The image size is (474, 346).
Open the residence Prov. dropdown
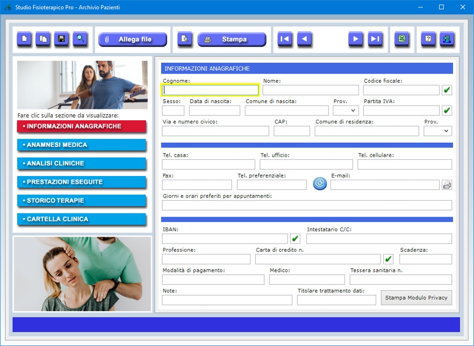click(437, 131)
